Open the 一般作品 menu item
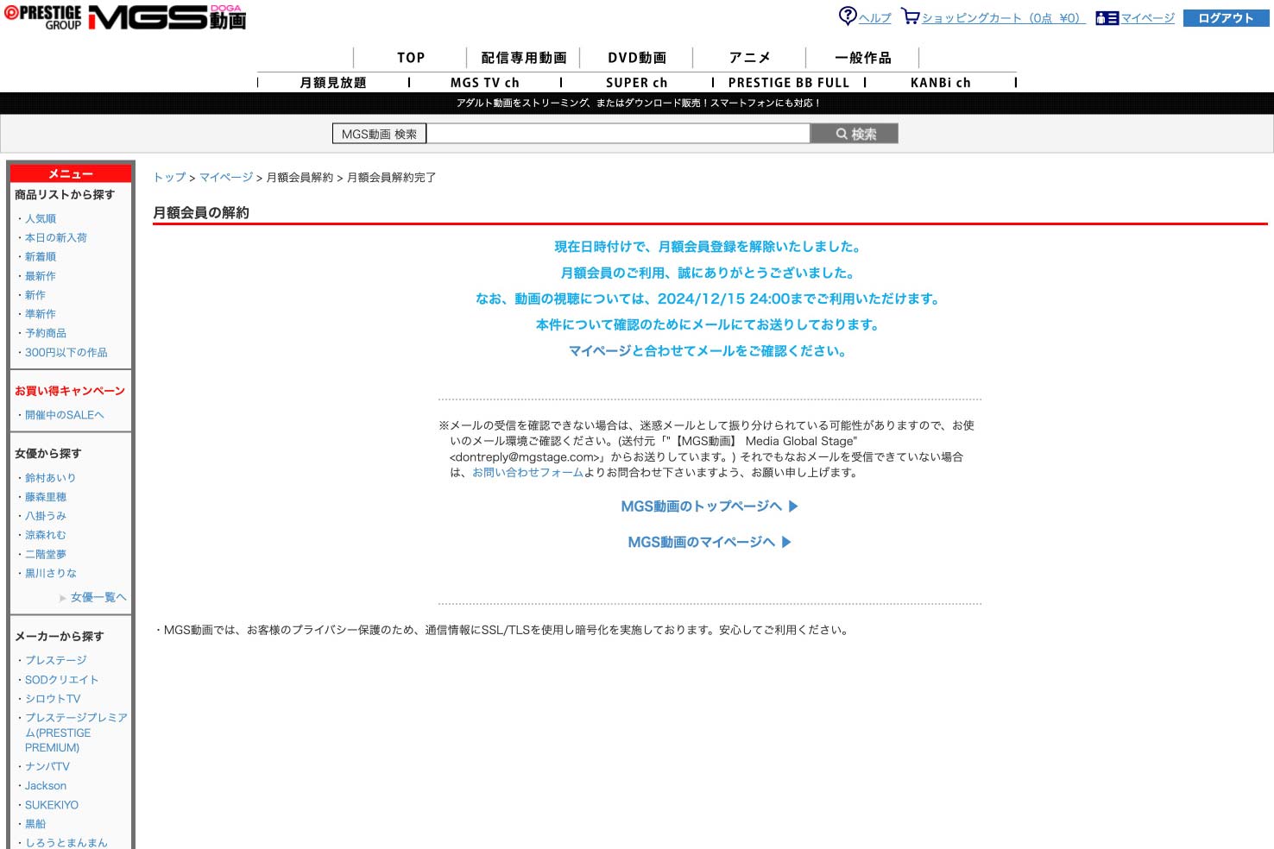 (x=862, y=58)
